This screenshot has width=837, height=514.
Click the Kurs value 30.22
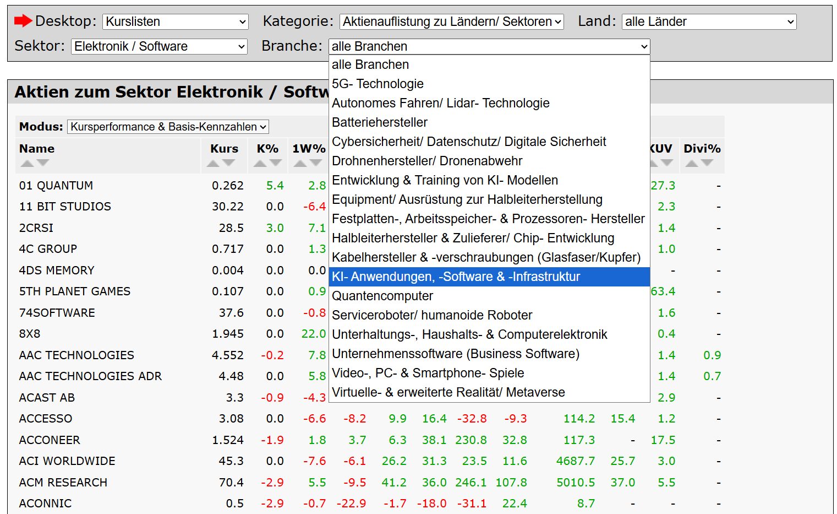[228, 207]
